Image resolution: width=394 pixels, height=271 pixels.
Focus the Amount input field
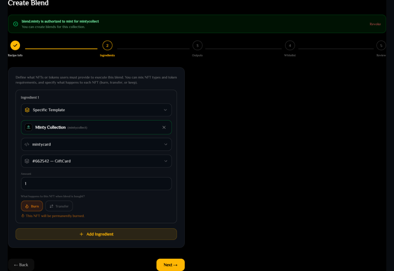tap(96, 184)
